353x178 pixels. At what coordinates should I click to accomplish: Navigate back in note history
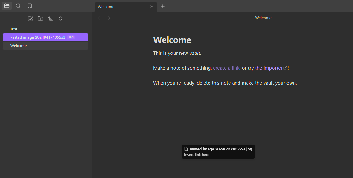[100, 18]
